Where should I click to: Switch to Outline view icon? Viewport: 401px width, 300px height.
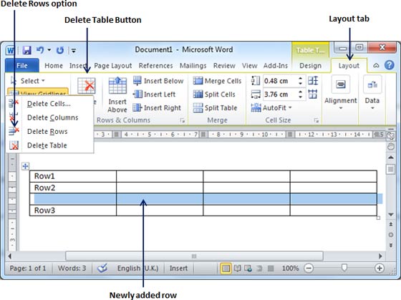[259, 268]
